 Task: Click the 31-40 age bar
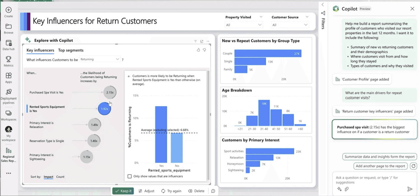(x=264, y=113)
